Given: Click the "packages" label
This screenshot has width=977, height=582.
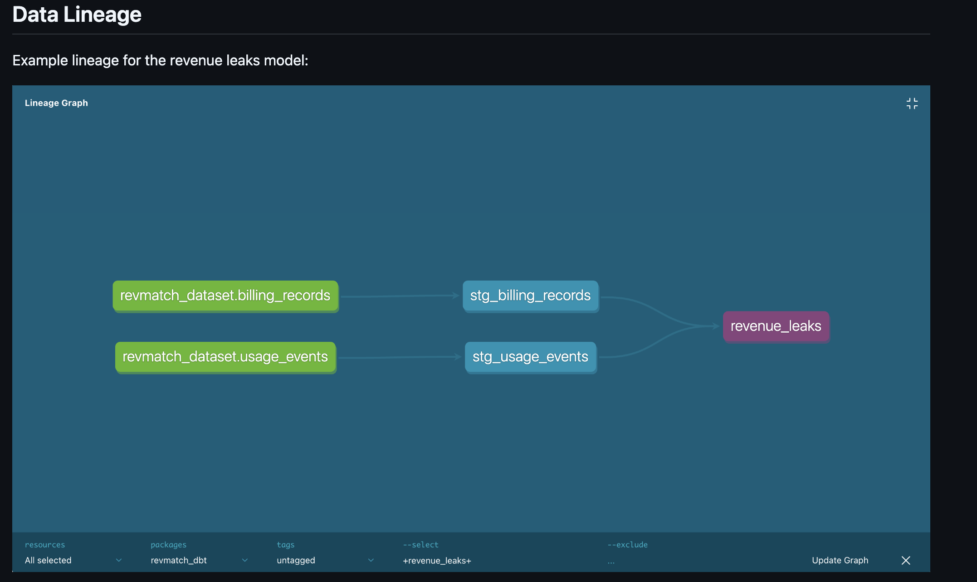Looking at the screenshot, I should pos(168,544).
